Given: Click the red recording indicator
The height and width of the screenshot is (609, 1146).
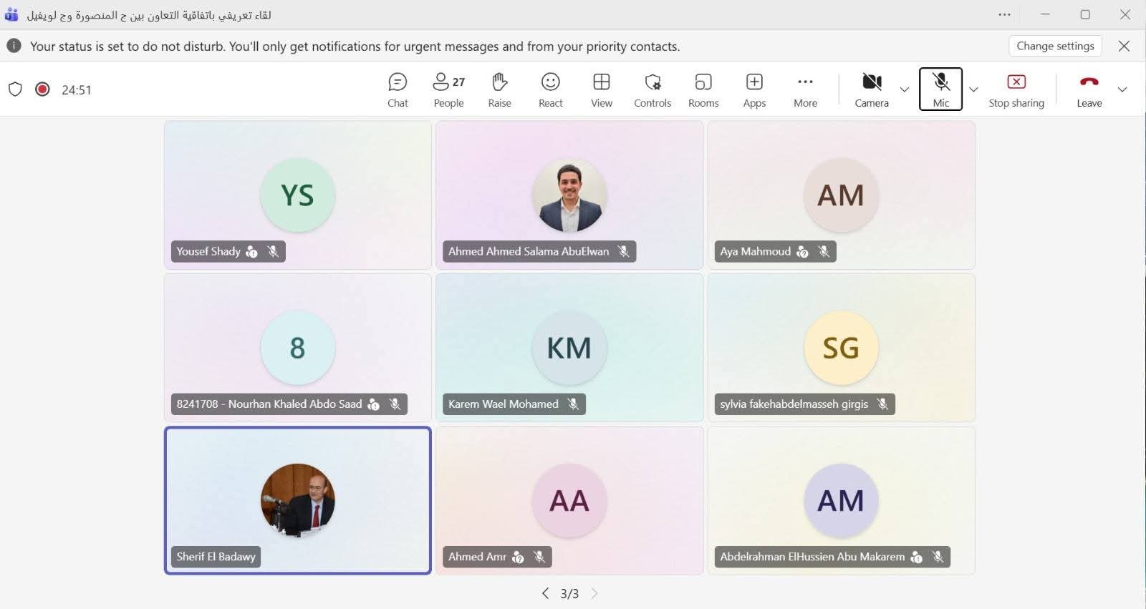Looking at the screenshot, I should [42, 89].
